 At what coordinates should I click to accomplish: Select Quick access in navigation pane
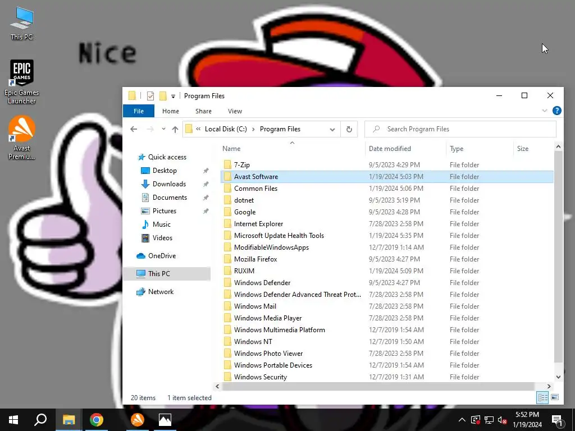[x=167, y=157]
